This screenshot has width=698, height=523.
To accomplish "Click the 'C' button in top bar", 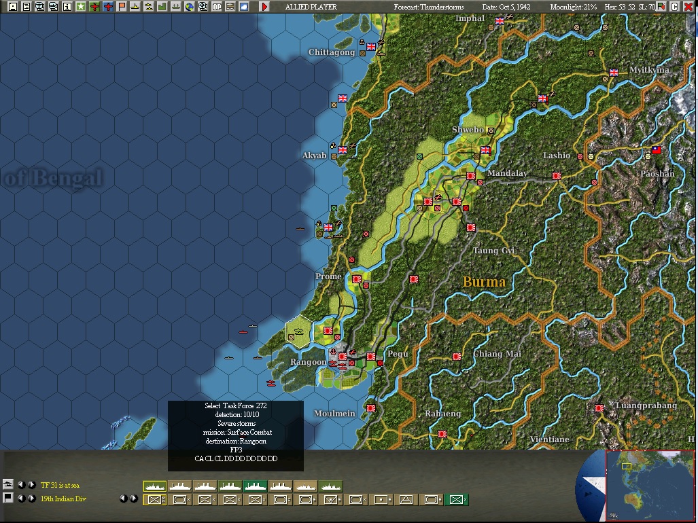I will (674, 7).
